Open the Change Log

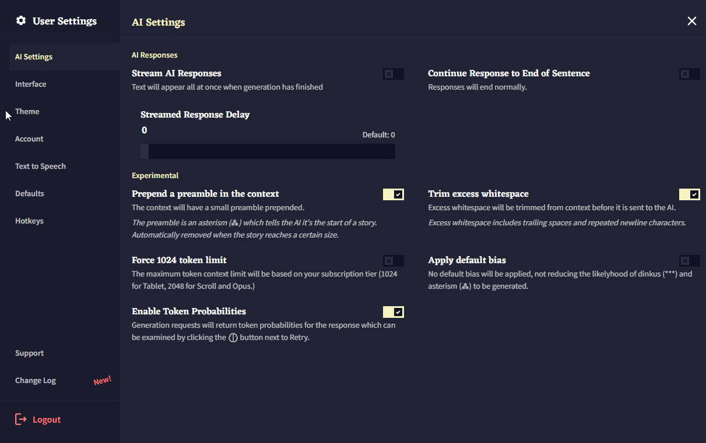pos(36,381)
